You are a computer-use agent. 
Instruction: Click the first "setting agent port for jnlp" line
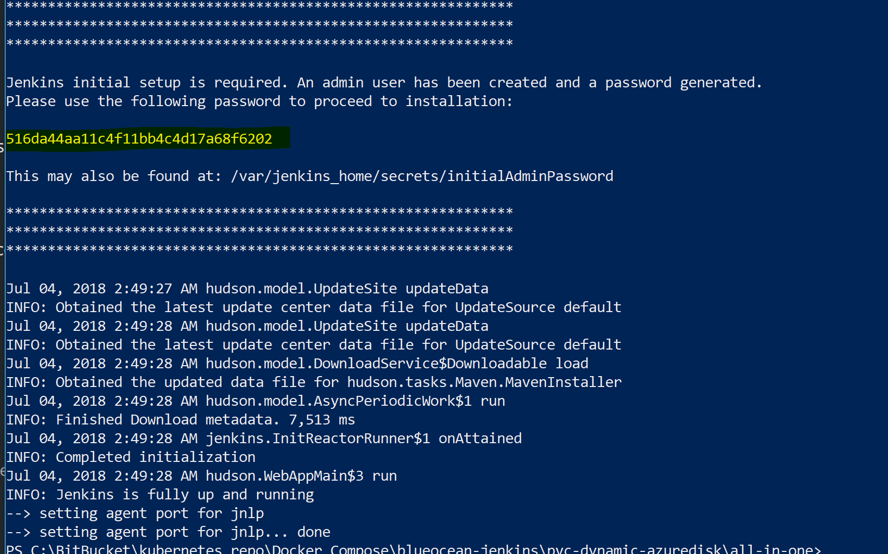click(135, 513)
